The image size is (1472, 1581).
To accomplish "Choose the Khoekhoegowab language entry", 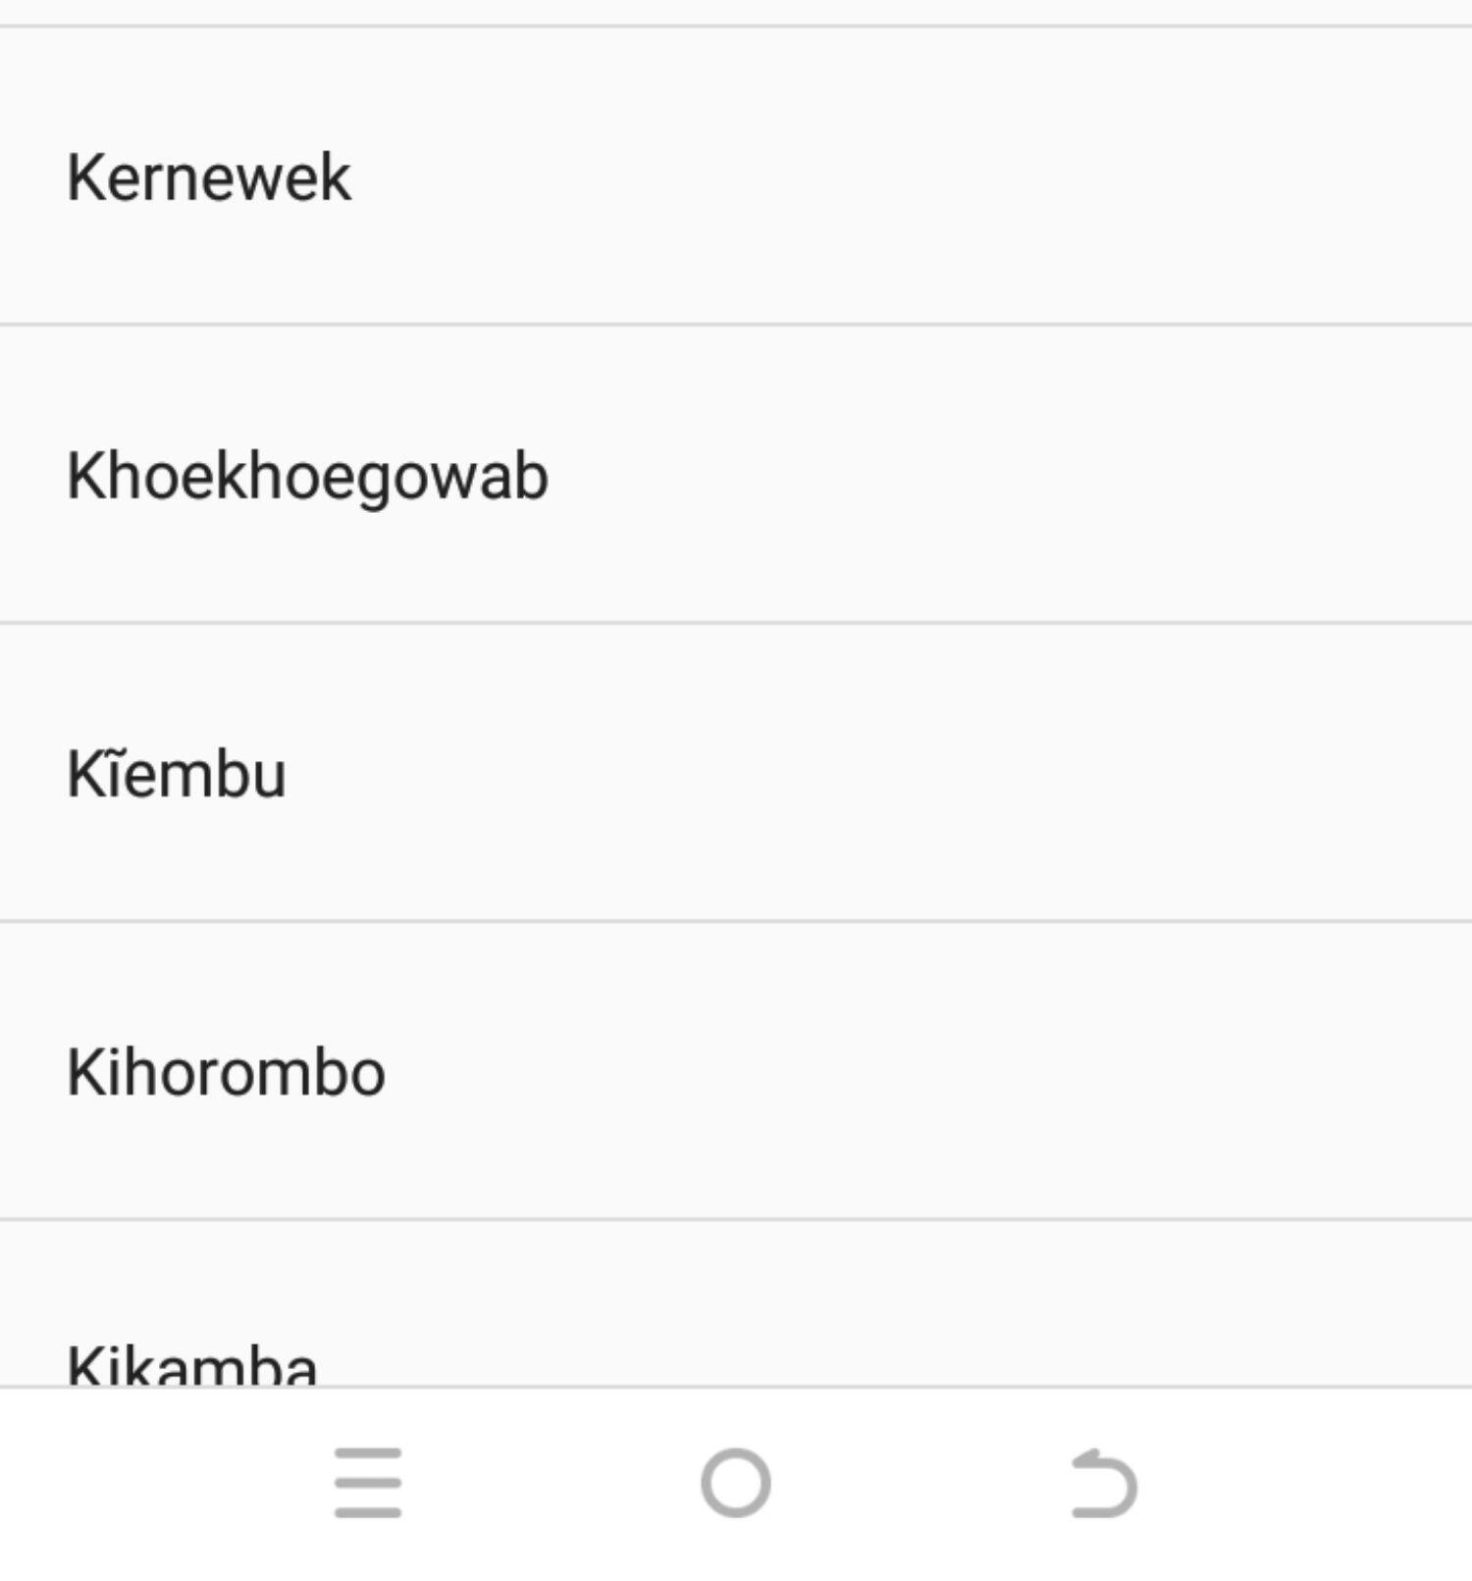I will coord(307,477).
